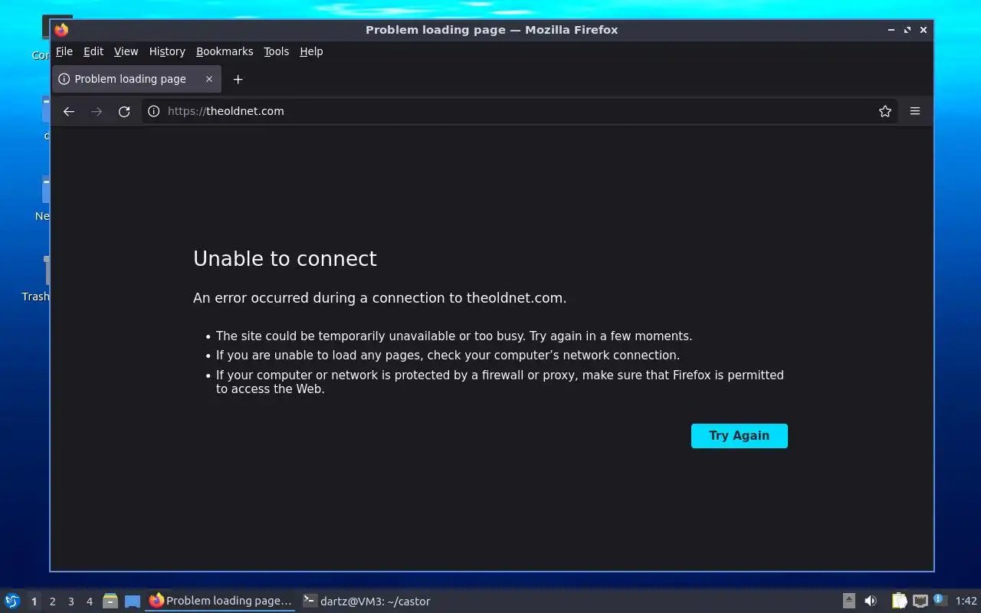The image size is (981, 613).
Task: Focus the address bar showing theoldnet.com
Action: (x=521, y=111)
